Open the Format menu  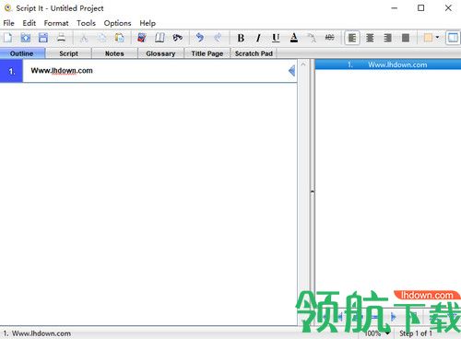56,23
